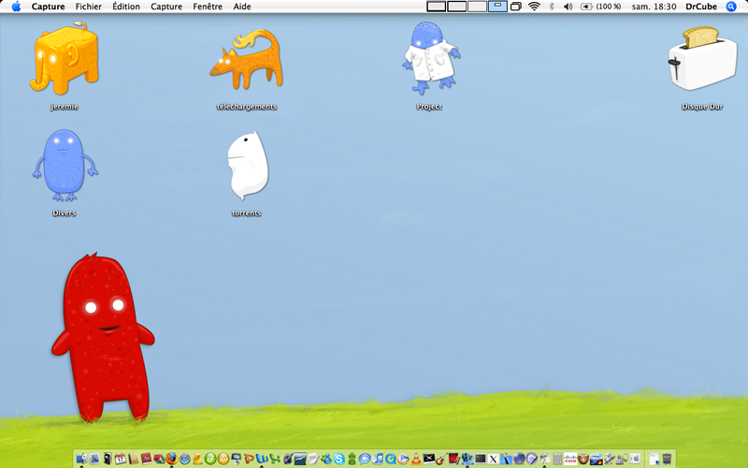Click the overlapping windows menu bar icon
This screenshot has height=468, width=748.
(x=516, y=7)
